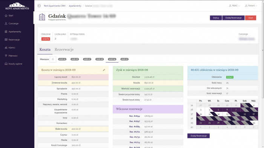Open the Robert user dropdown
This screenshot has height=148, width=264.
251,6
